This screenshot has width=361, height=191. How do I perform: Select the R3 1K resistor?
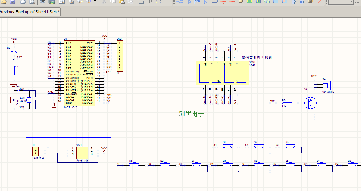click(287, 103)
